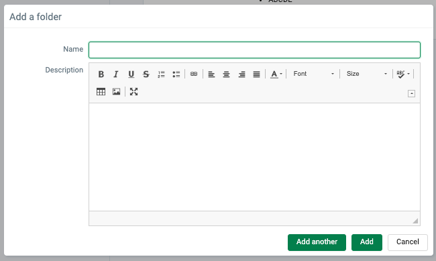Collapse the editor toolbar

[x=412, y=93]
